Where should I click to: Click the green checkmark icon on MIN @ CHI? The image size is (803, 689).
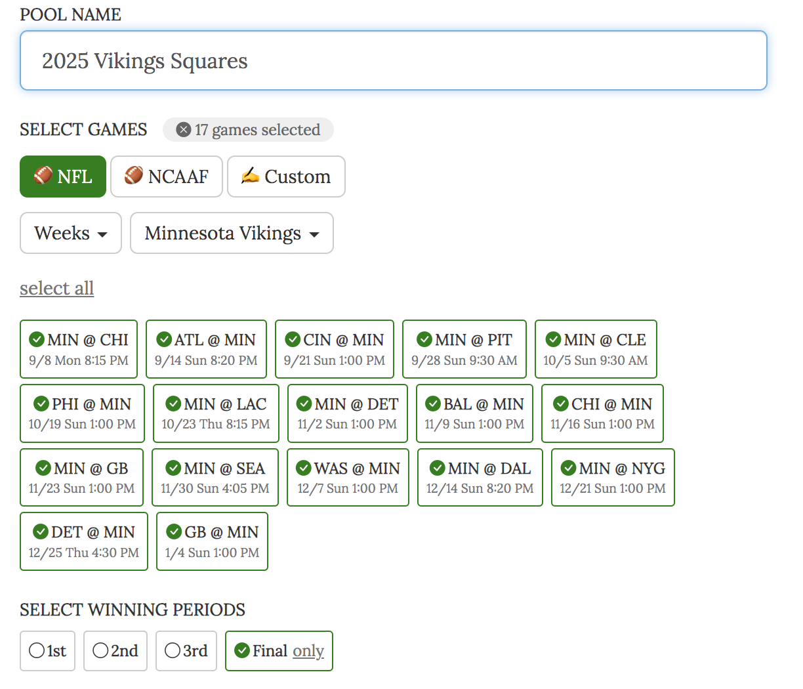coord(37,340)
